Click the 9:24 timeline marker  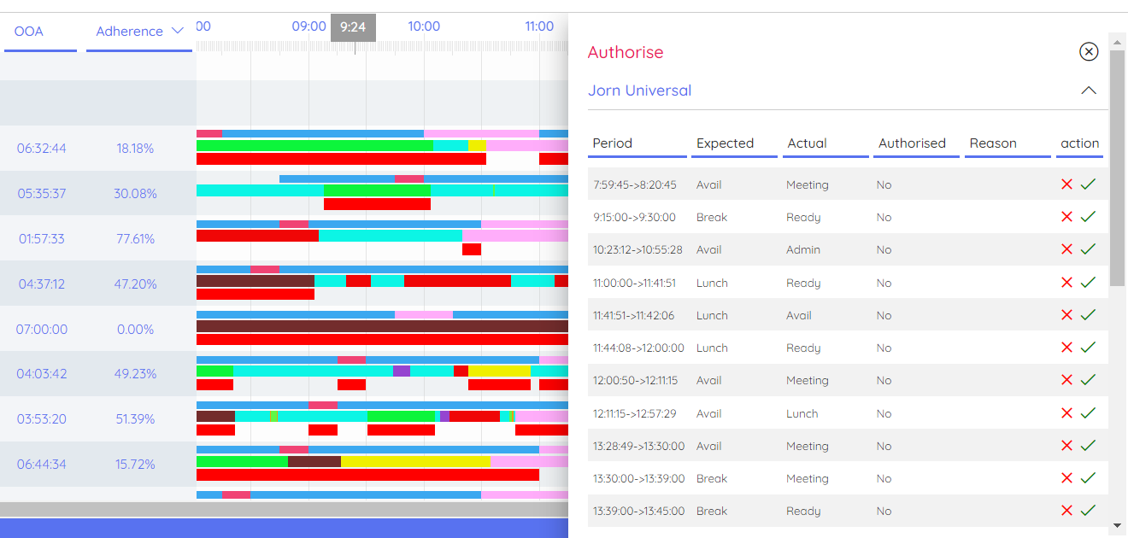point(353,27)
